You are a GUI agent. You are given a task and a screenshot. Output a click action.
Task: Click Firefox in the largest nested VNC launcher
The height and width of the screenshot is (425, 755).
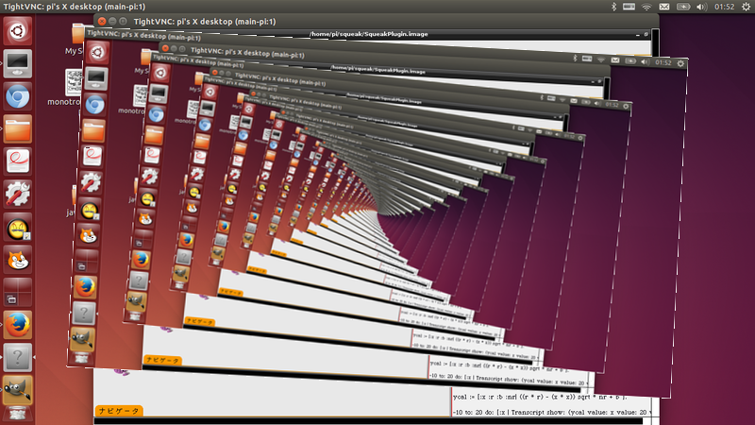coord(85,287)
